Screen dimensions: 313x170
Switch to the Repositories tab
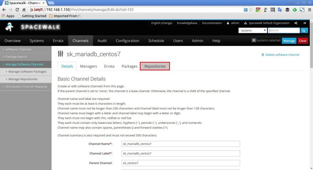[x=155, y=66]
